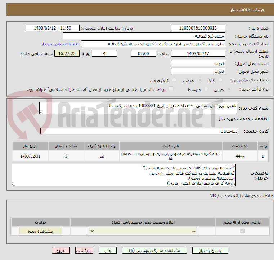Select the کالا/خدمت radio button

174,80
